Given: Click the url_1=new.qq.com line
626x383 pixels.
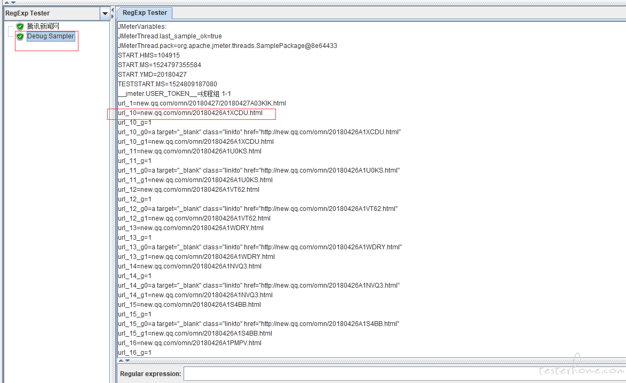Looking at the screenshot, I should click(x=202, y=103).
